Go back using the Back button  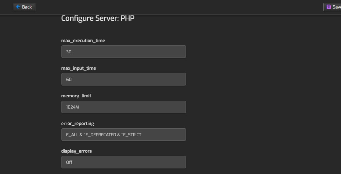(x=24, y=7)
